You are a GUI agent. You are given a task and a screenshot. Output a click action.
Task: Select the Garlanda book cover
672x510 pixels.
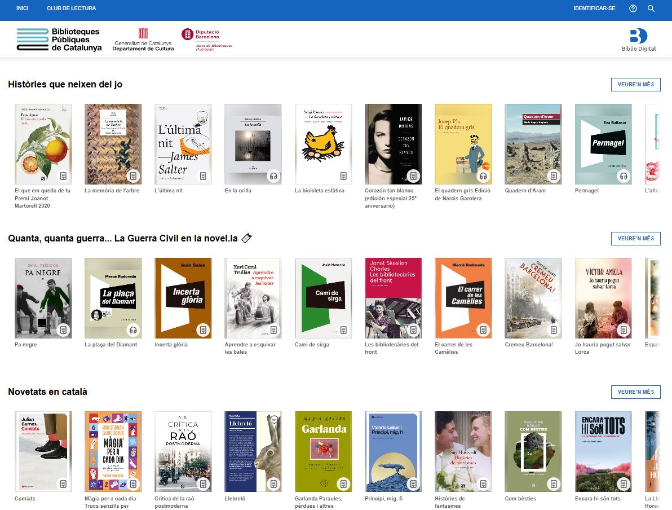point(323,451)
